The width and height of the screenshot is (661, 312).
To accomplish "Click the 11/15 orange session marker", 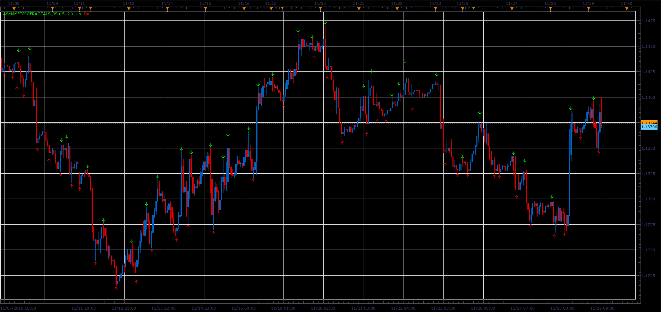I will point(205,8).
